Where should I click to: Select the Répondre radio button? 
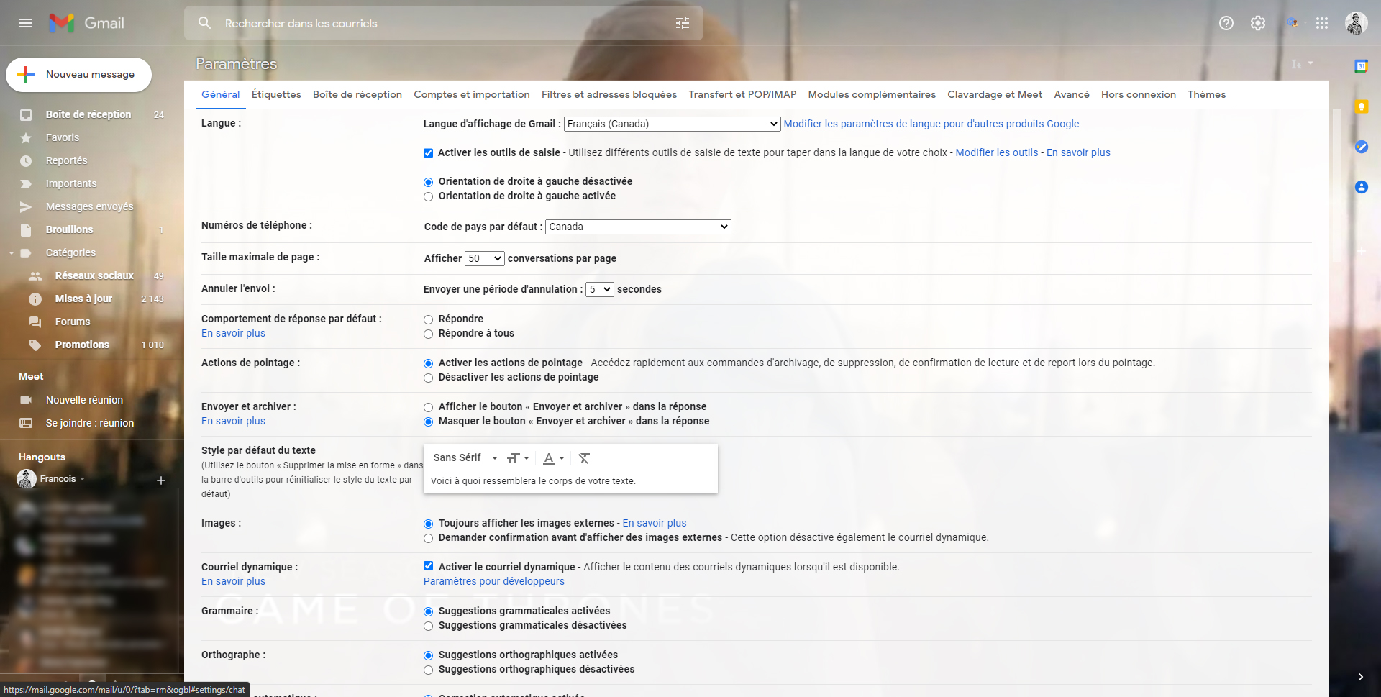tap(429, 319)
